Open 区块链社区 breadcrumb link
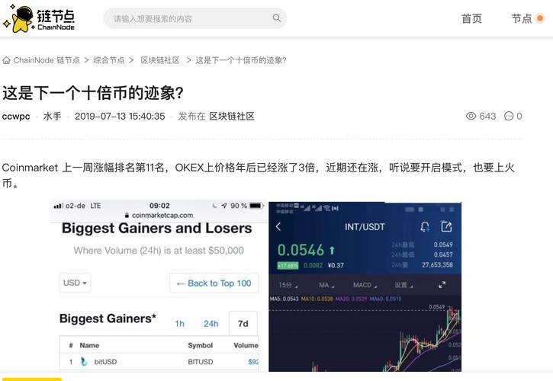Viewport: 553px width, 381px height. 160,60
